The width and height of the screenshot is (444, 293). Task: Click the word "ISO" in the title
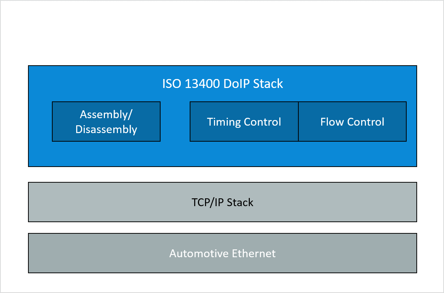(172, 84)
